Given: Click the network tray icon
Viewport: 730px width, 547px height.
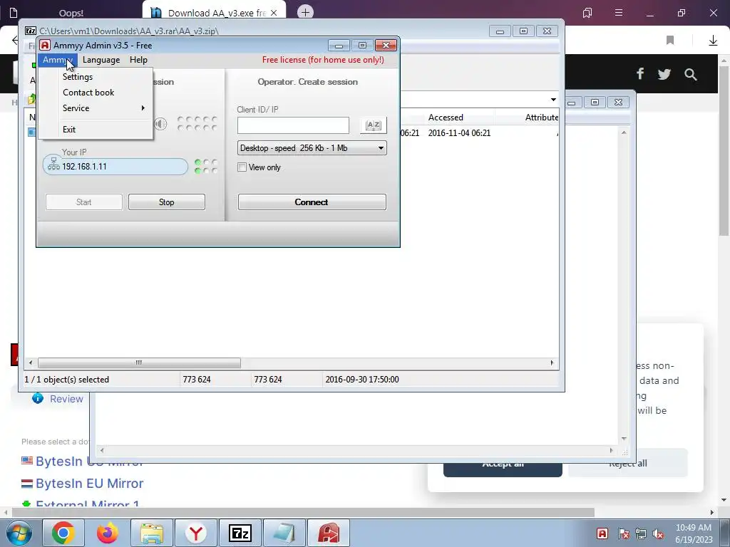Looking at the screenshot, I should pyautogui.click(x=641, y=533).
